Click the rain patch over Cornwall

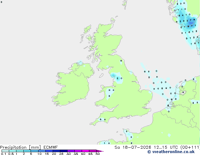(102, 120)
